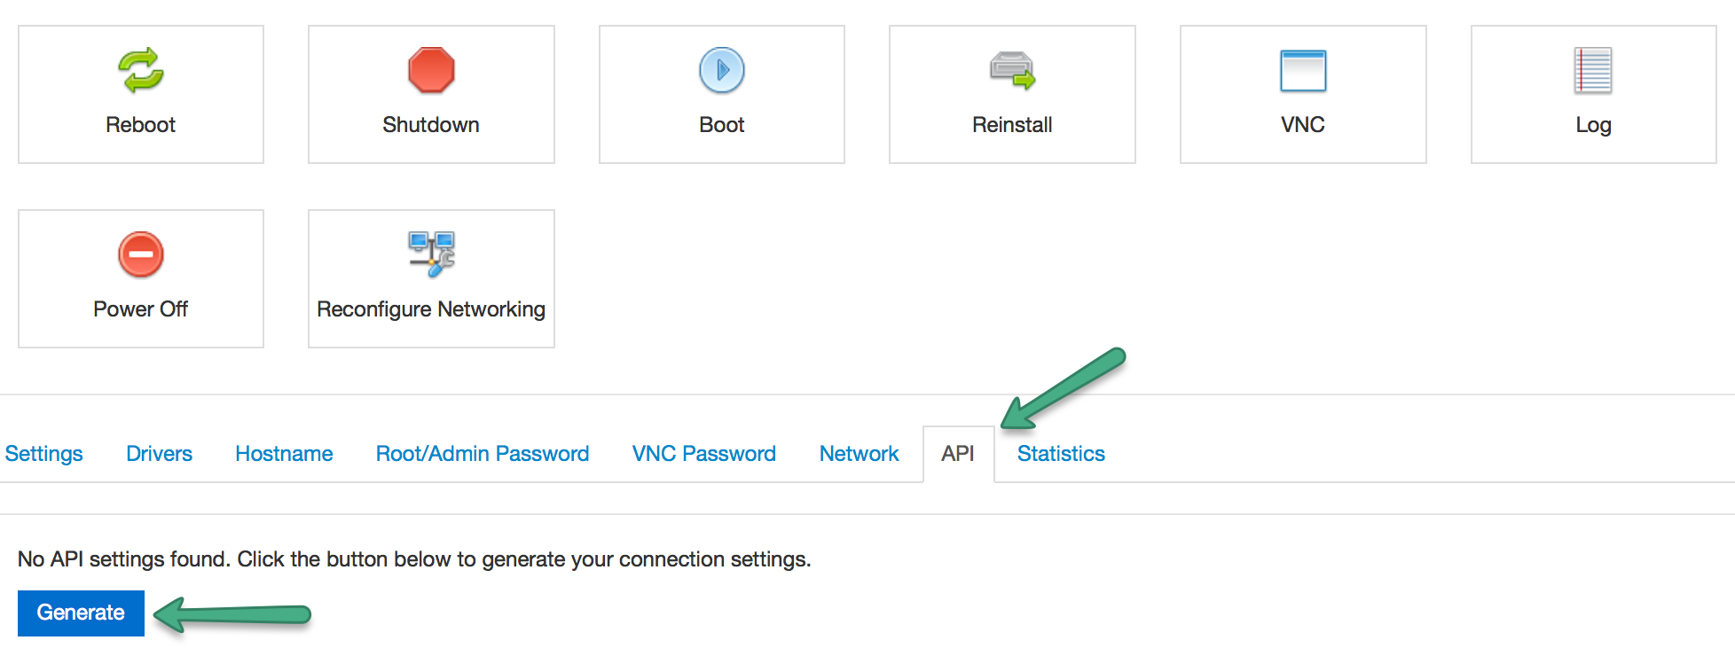The image size is (1735, 656).
Task: Switch to the Settings tab
Action: click(x=43, y=454)
